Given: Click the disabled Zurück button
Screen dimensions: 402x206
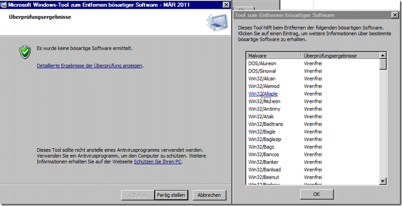Looking at the screenshot, I should coord(138,195).
